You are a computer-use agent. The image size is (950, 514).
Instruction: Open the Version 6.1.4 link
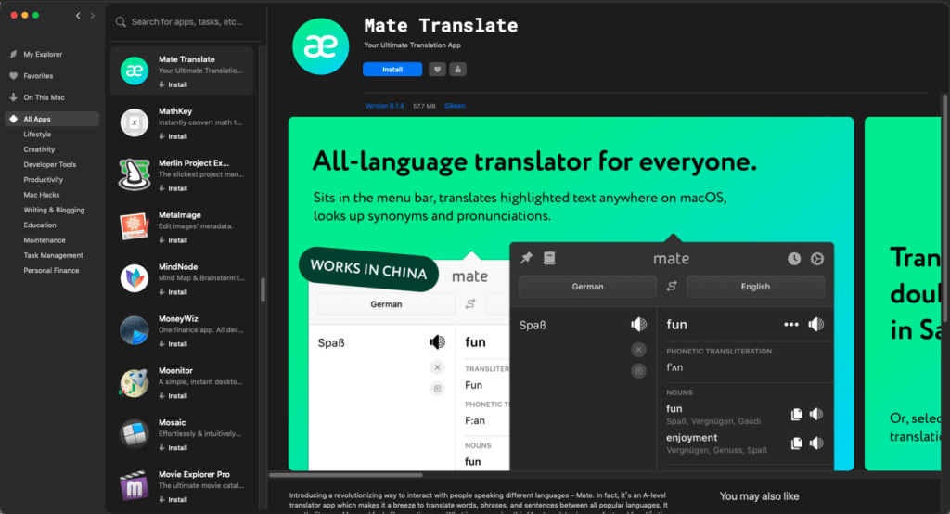coord(384,106)
